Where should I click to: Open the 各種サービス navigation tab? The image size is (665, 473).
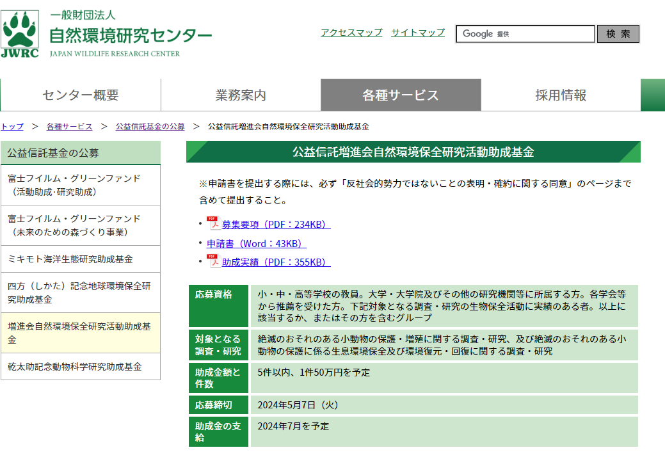[401, 94]
